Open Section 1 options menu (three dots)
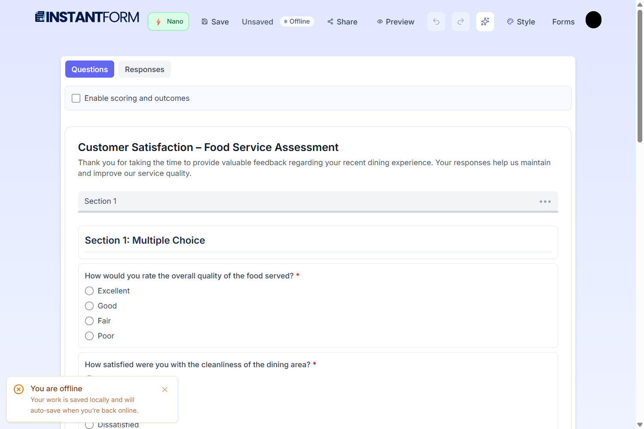Viewport: 644px width, 429px height. [x=545, y=201]
